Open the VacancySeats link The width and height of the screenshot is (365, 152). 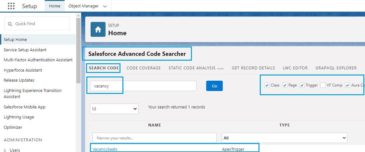point(105,149)
